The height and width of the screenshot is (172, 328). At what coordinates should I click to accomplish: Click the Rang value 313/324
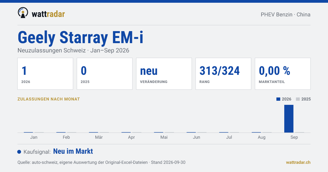(x=220, y=71)
